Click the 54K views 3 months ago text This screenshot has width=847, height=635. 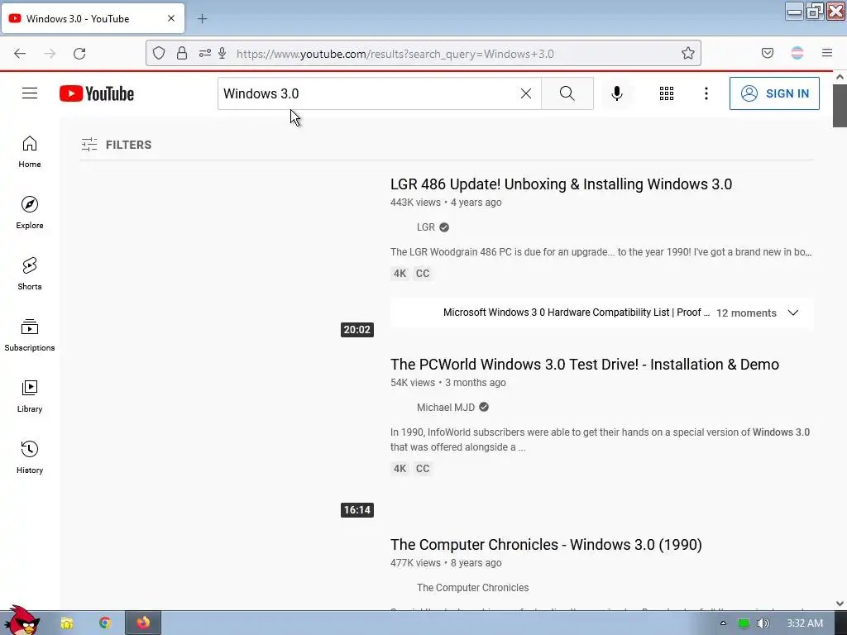tap(447, 383)
